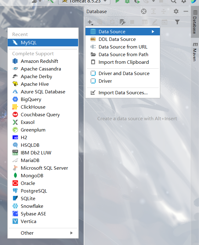Click the duplicate icon in Database toolbar

click(x=100, y=22)
